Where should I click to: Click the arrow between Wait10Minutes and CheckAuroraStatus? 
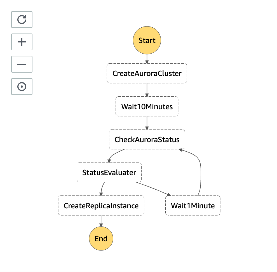[147, 123]
